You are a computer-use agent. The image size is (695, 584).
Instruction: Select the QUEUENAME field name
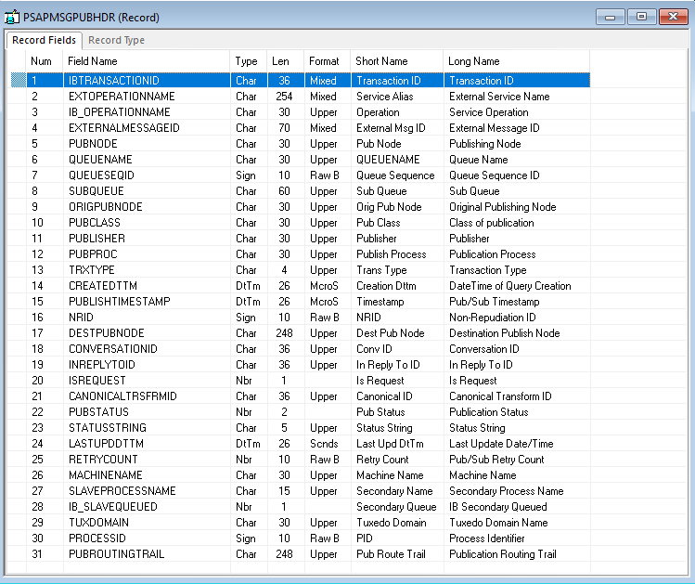100,160
